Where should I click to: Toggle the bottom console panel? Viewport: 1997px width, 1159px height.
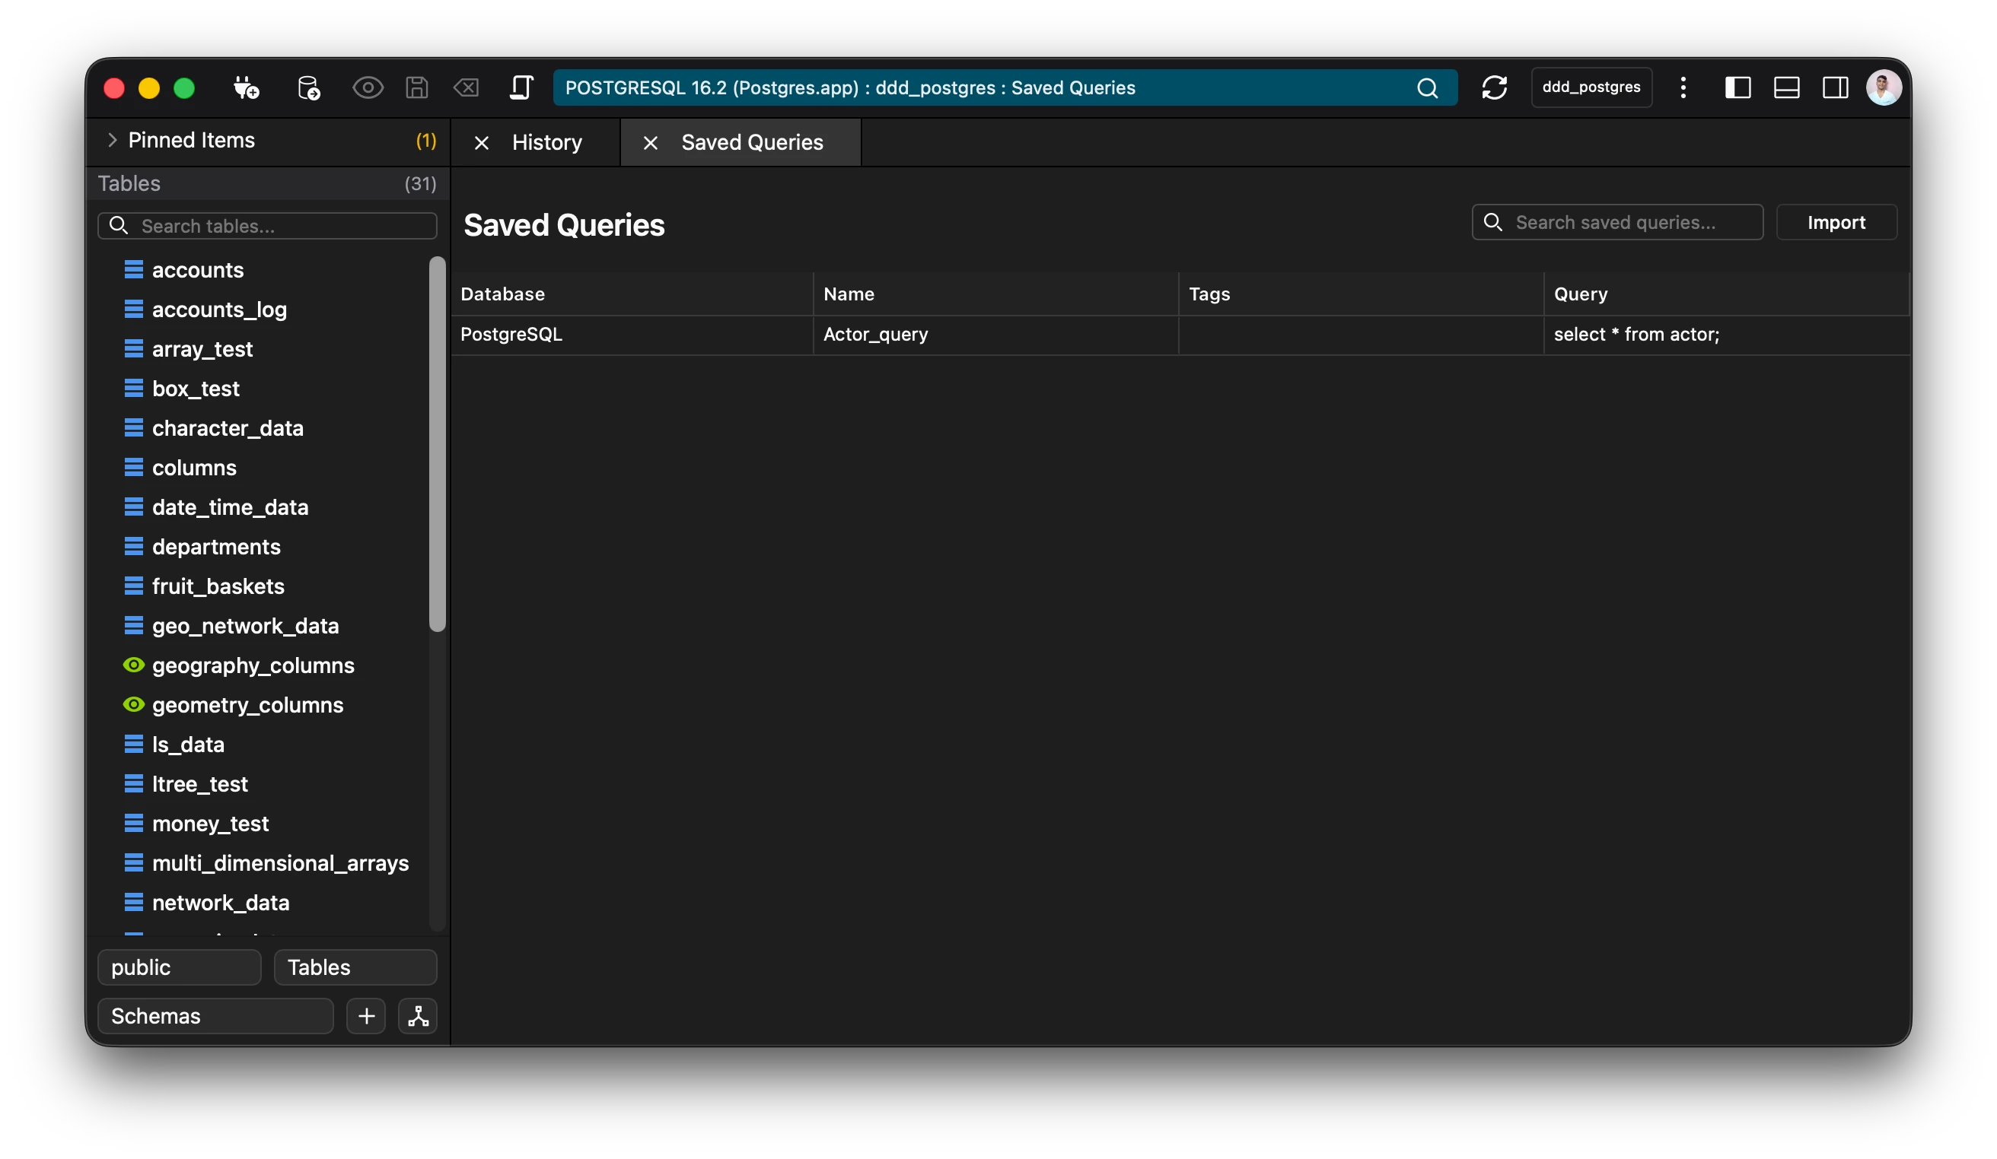(1786, 88)
